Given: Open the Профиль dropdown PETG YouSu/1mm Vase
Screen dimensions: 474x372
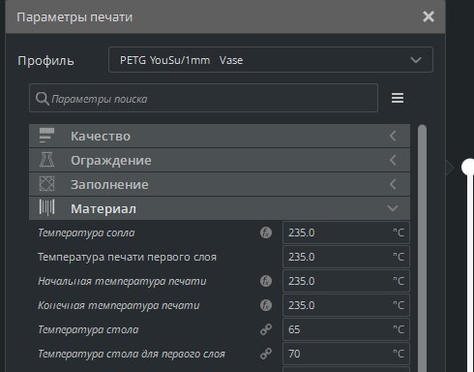Looking at the screenshot, I should 271,60.
